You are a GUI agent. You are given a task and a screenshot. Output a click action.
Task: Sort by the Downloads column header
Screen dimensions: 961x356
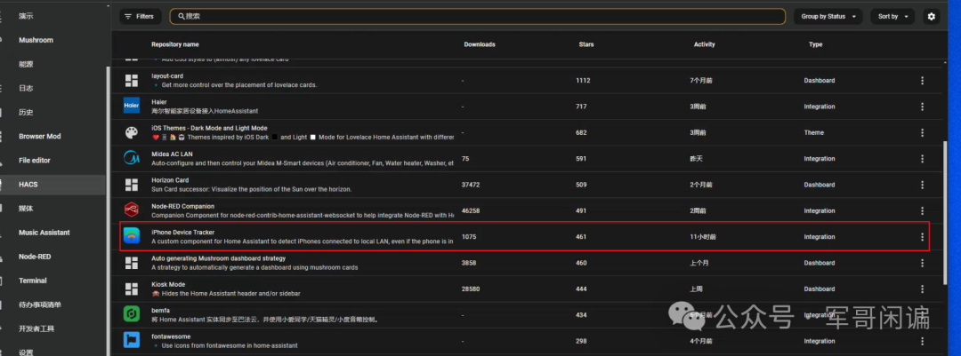(x=480, y=44)
